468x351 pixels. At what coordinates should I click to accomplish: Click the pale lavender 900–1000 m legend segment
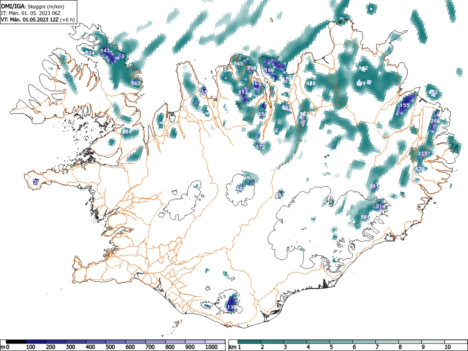pos(195,342)
